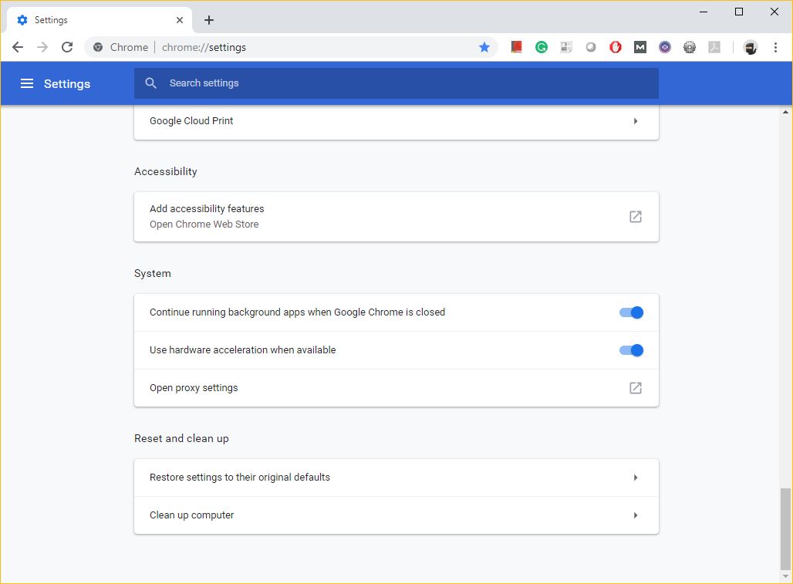Click Restore settings to their original defaults
Viewport: 793px width, 584px height.
pyautogui.click(x=396, y=478)
